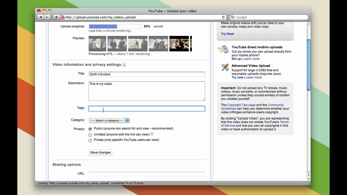Open Learn more for direct mobile uploads

tap(251, 59)
